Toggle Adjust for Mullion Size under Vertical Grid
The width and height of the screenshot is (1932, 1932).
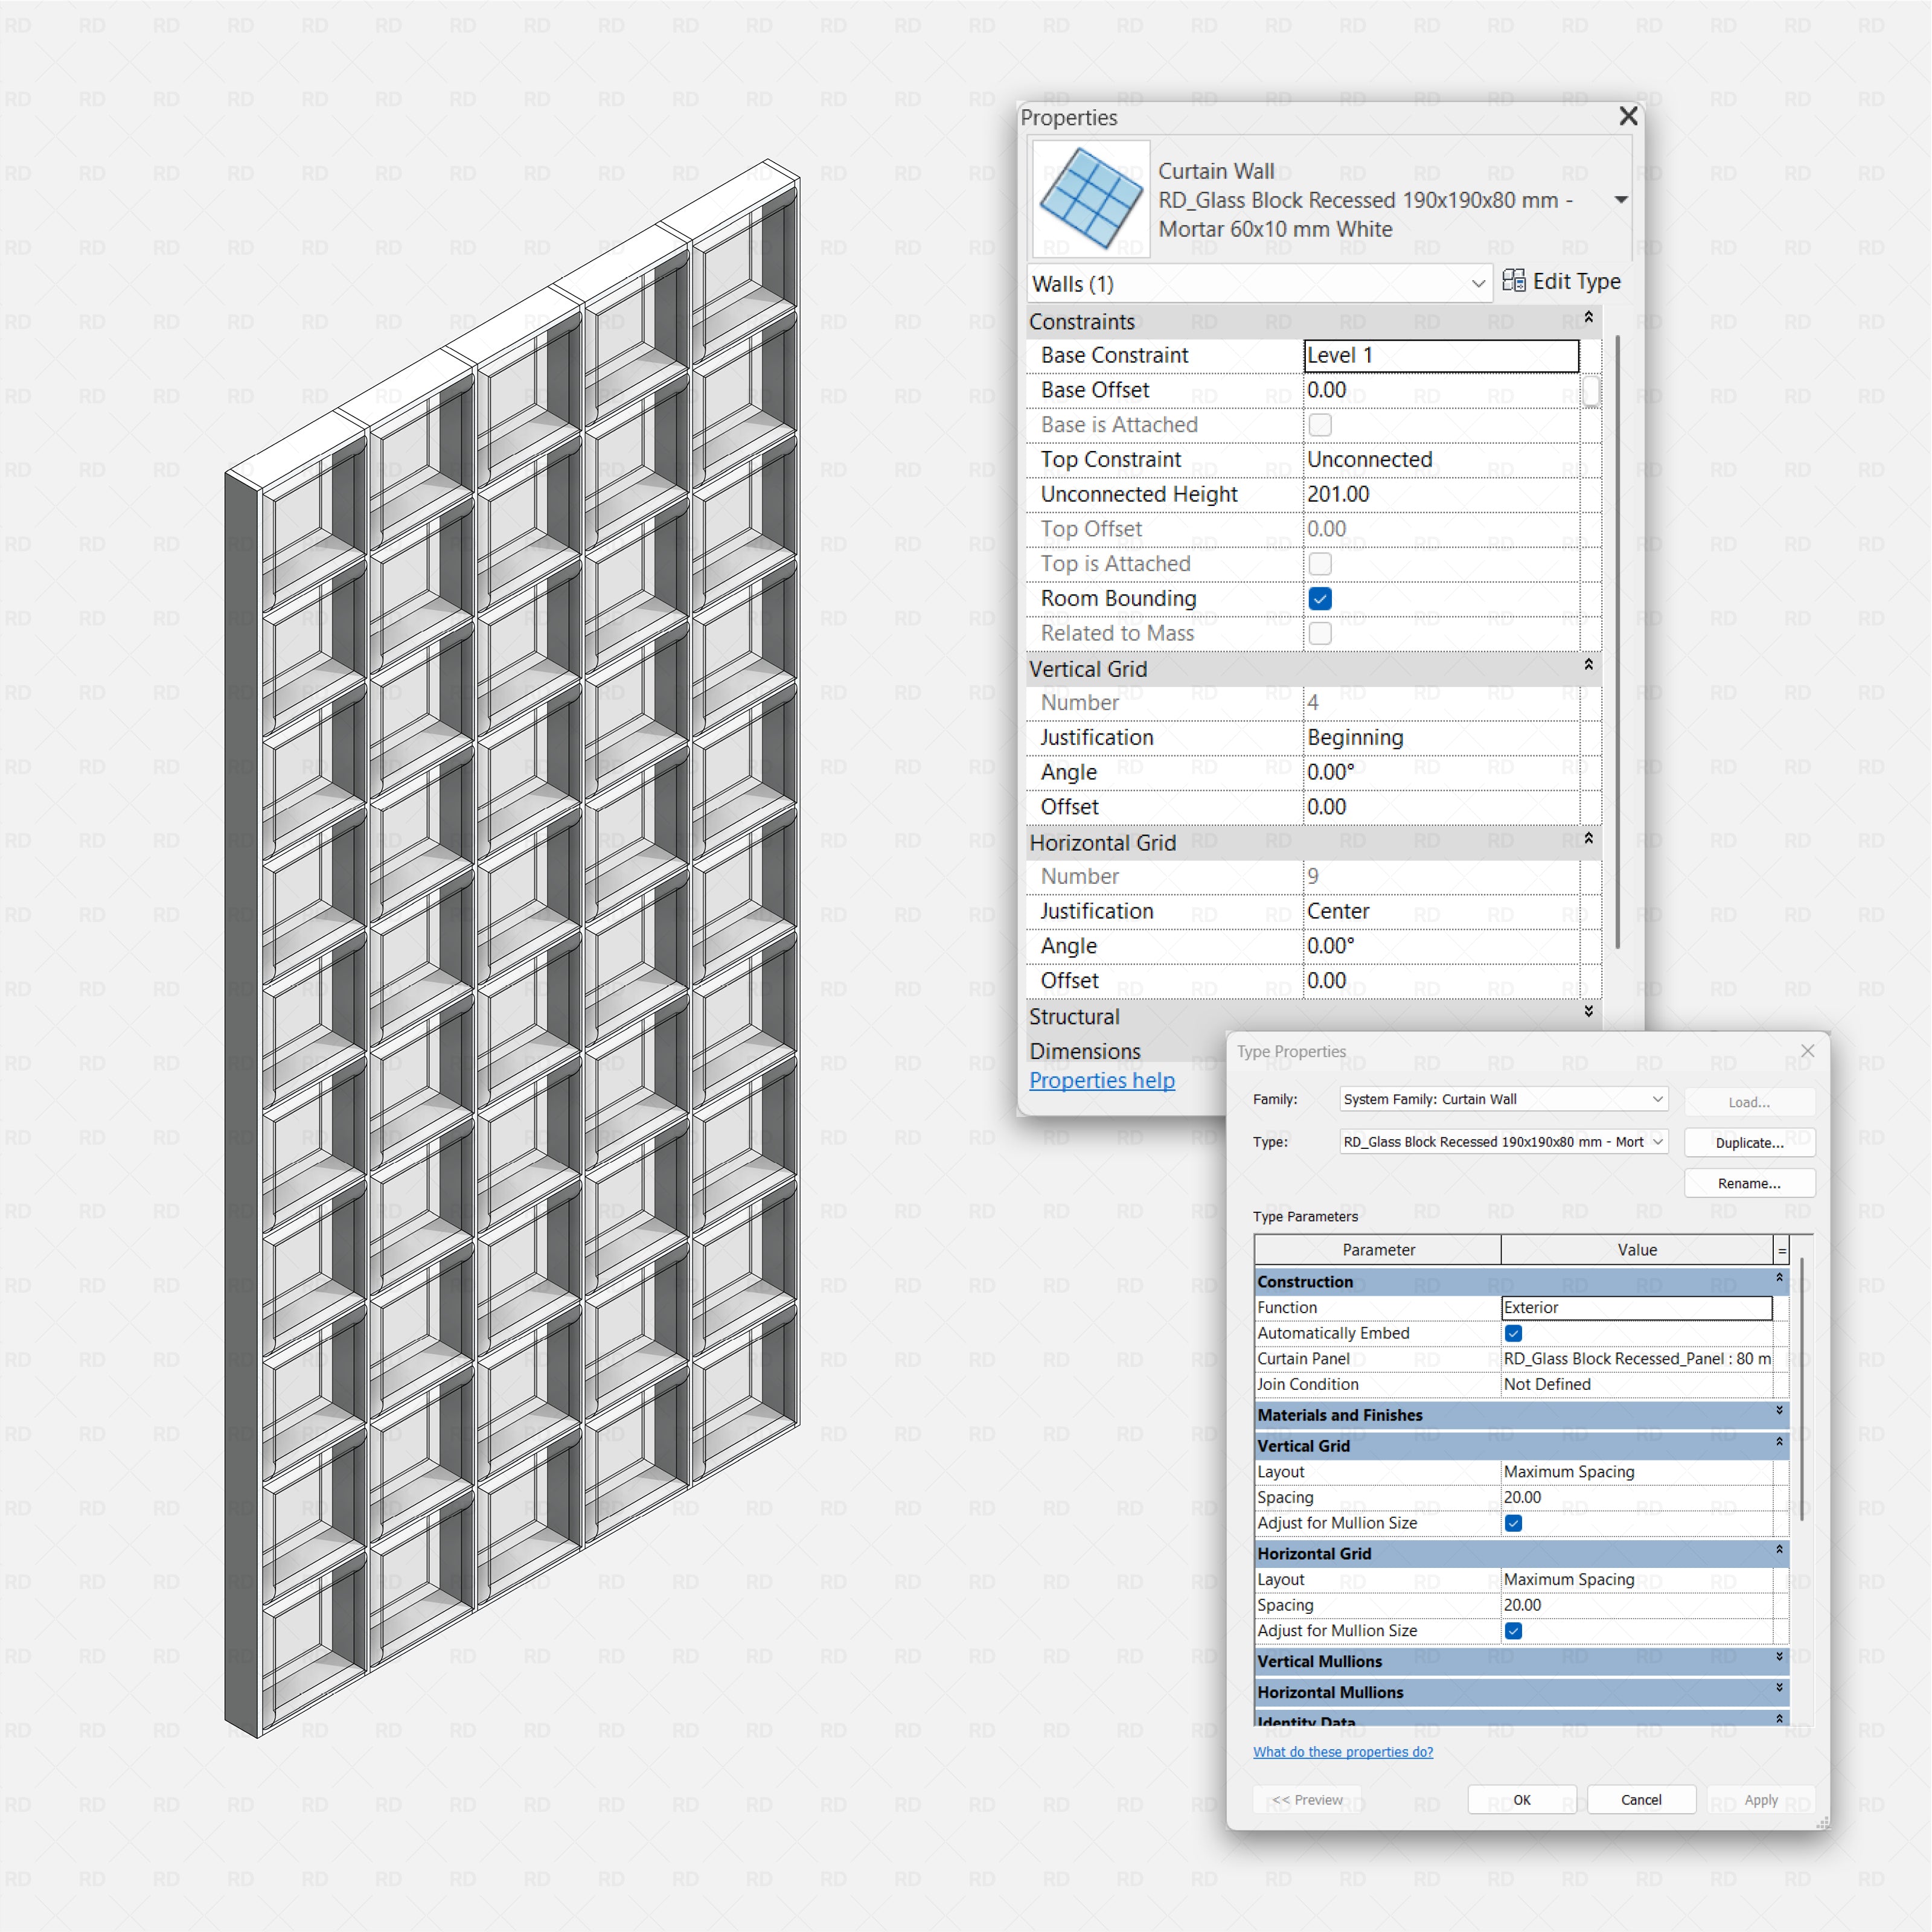1513,1523
